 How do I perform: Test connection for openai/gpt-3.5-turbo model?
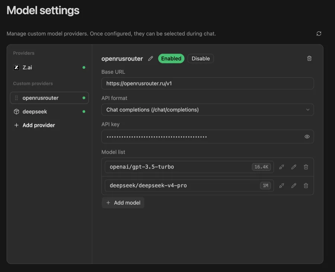pyautogui.click(x=281, y=167)
